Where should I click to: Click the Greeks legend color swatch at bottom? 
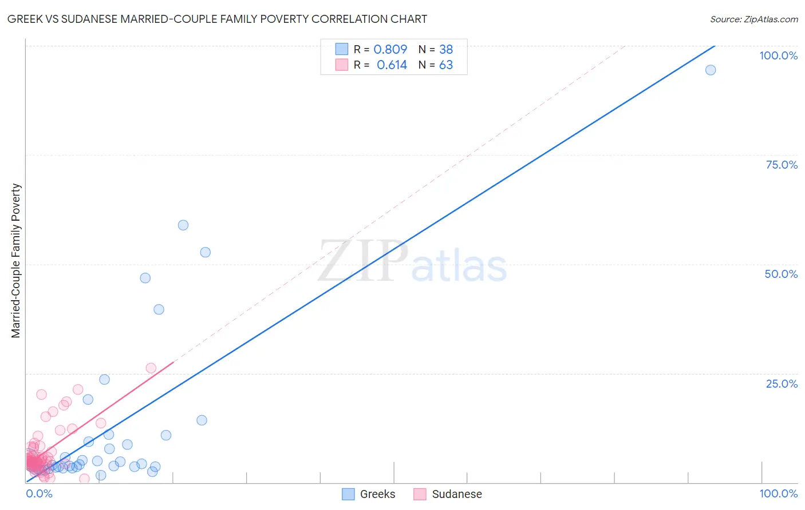(348, 494)
